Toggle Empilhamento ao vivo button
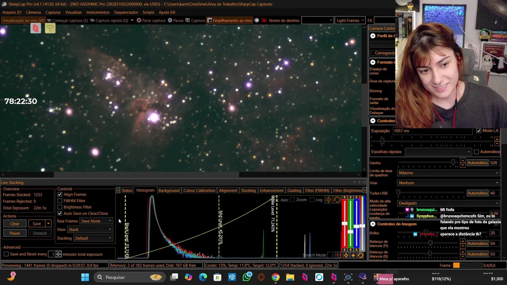 pos(230,21)
